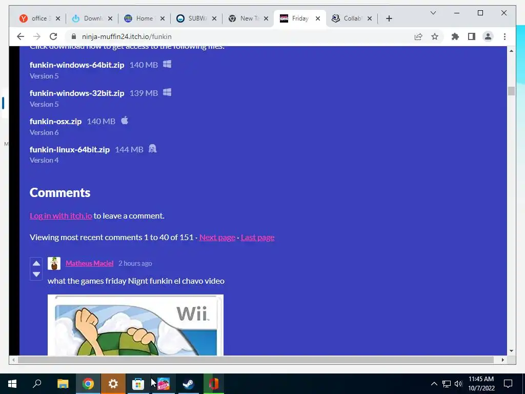Open the Extensions puzzle icon
Viewport: 525px width, 394px height.
[455, 36]
